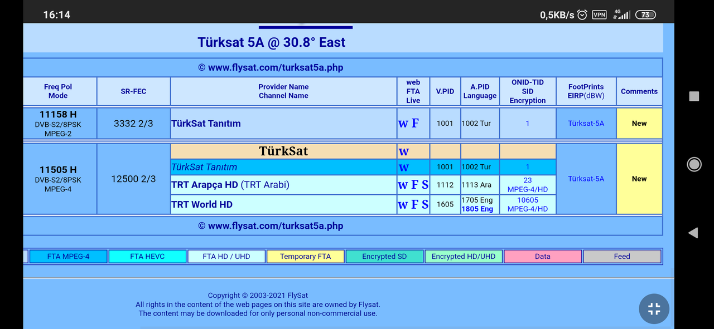
Task: Click S live stream icon for TRT Arapça HD
Action: coord(425,185)
